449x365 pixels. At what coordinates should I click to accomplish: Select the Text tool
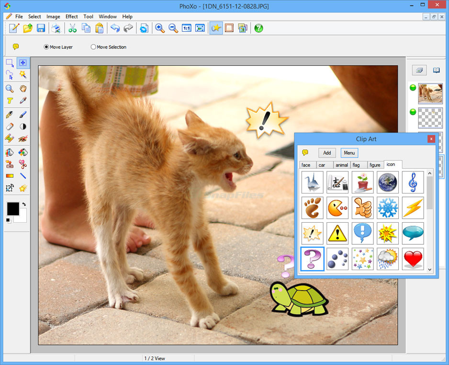(x=10, y=101)
